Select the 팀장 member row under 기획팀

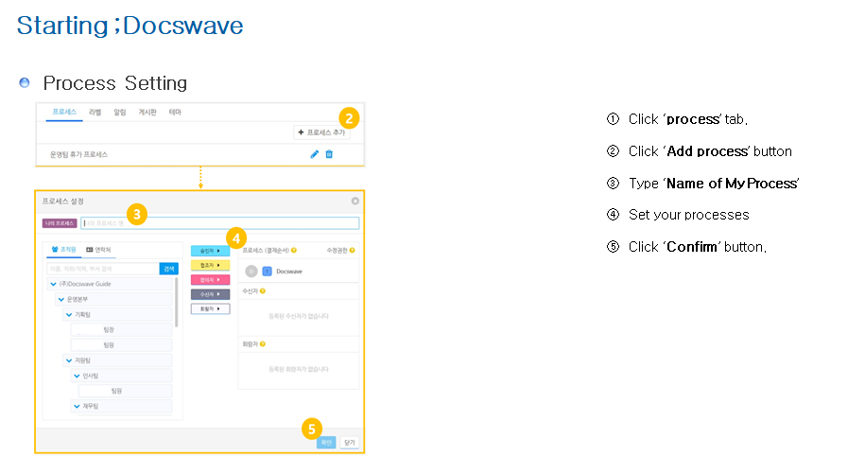click(x=121, y=329)
